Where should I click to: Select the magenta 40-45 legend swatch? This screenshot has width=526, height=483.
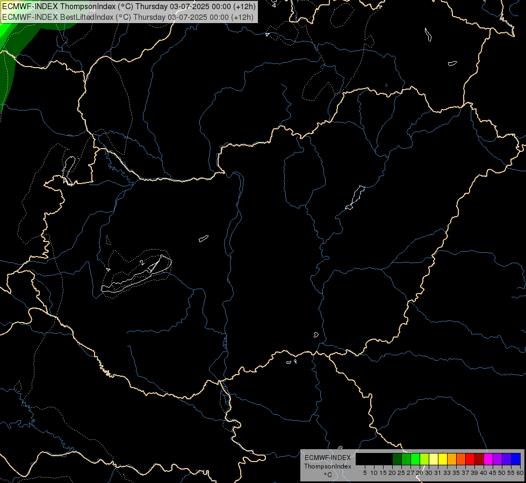coord(488,459)
